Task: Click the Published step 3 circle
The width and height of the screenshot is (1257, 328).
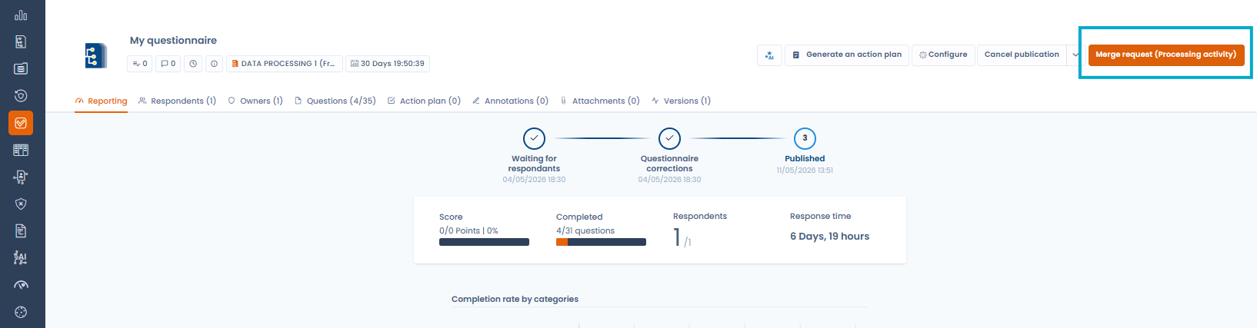Action: pos(805,138)
